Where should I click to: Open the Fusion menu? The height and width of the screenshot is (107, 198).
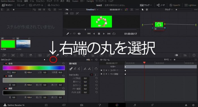point(75,1)
